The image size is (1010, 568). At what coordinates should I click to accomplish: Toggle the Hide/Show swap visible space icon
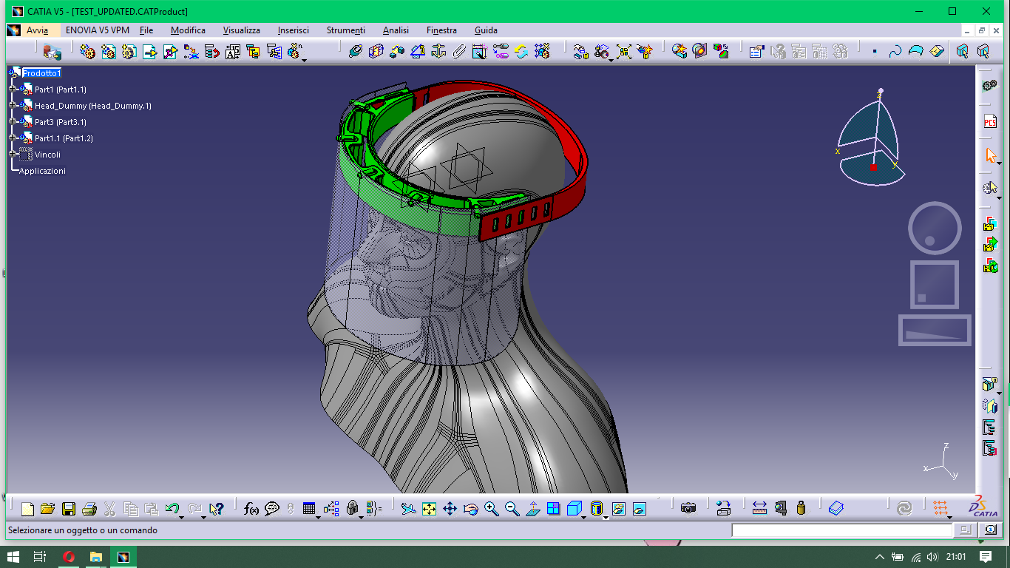[640, 509]
